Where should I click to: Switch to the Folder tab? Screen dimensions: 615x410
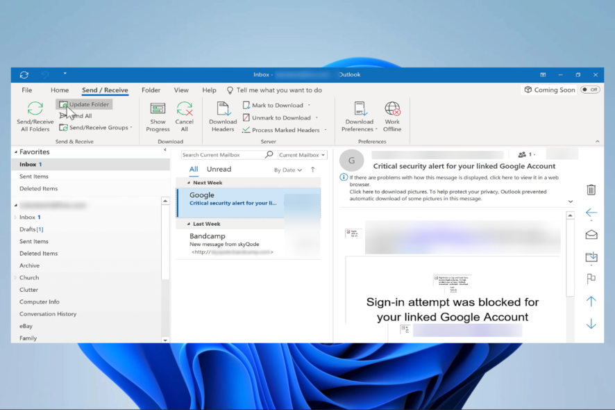[151, 90]
